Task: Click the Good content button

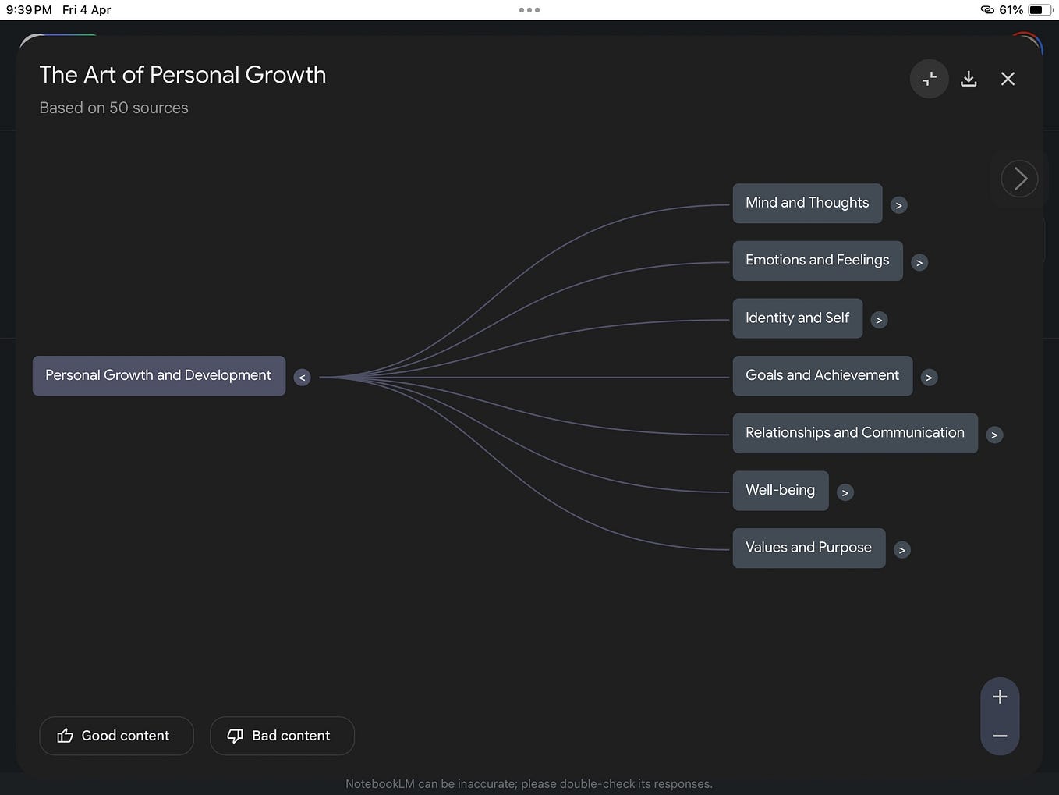Action: pyautogui.click(x=116, y=736)
